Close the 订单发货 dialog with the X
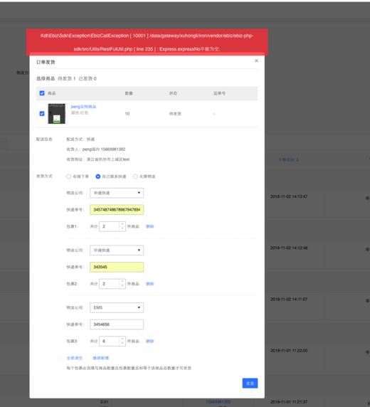The height and width of the screenshot is (407, 370). coord(256,60)
